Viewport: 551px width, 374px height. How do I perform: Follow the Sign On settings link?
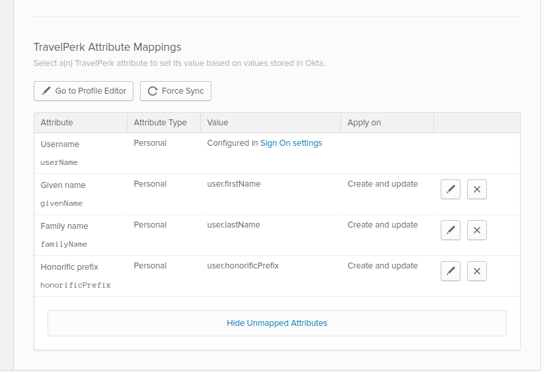291,143
